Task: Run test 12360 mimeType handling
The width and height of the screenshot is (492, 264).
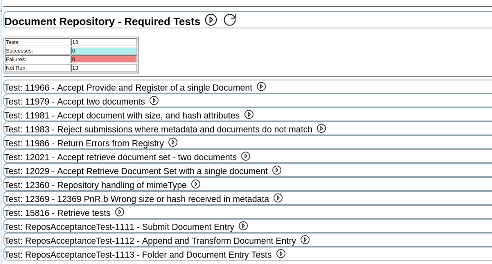Action: tap(196, 184)
